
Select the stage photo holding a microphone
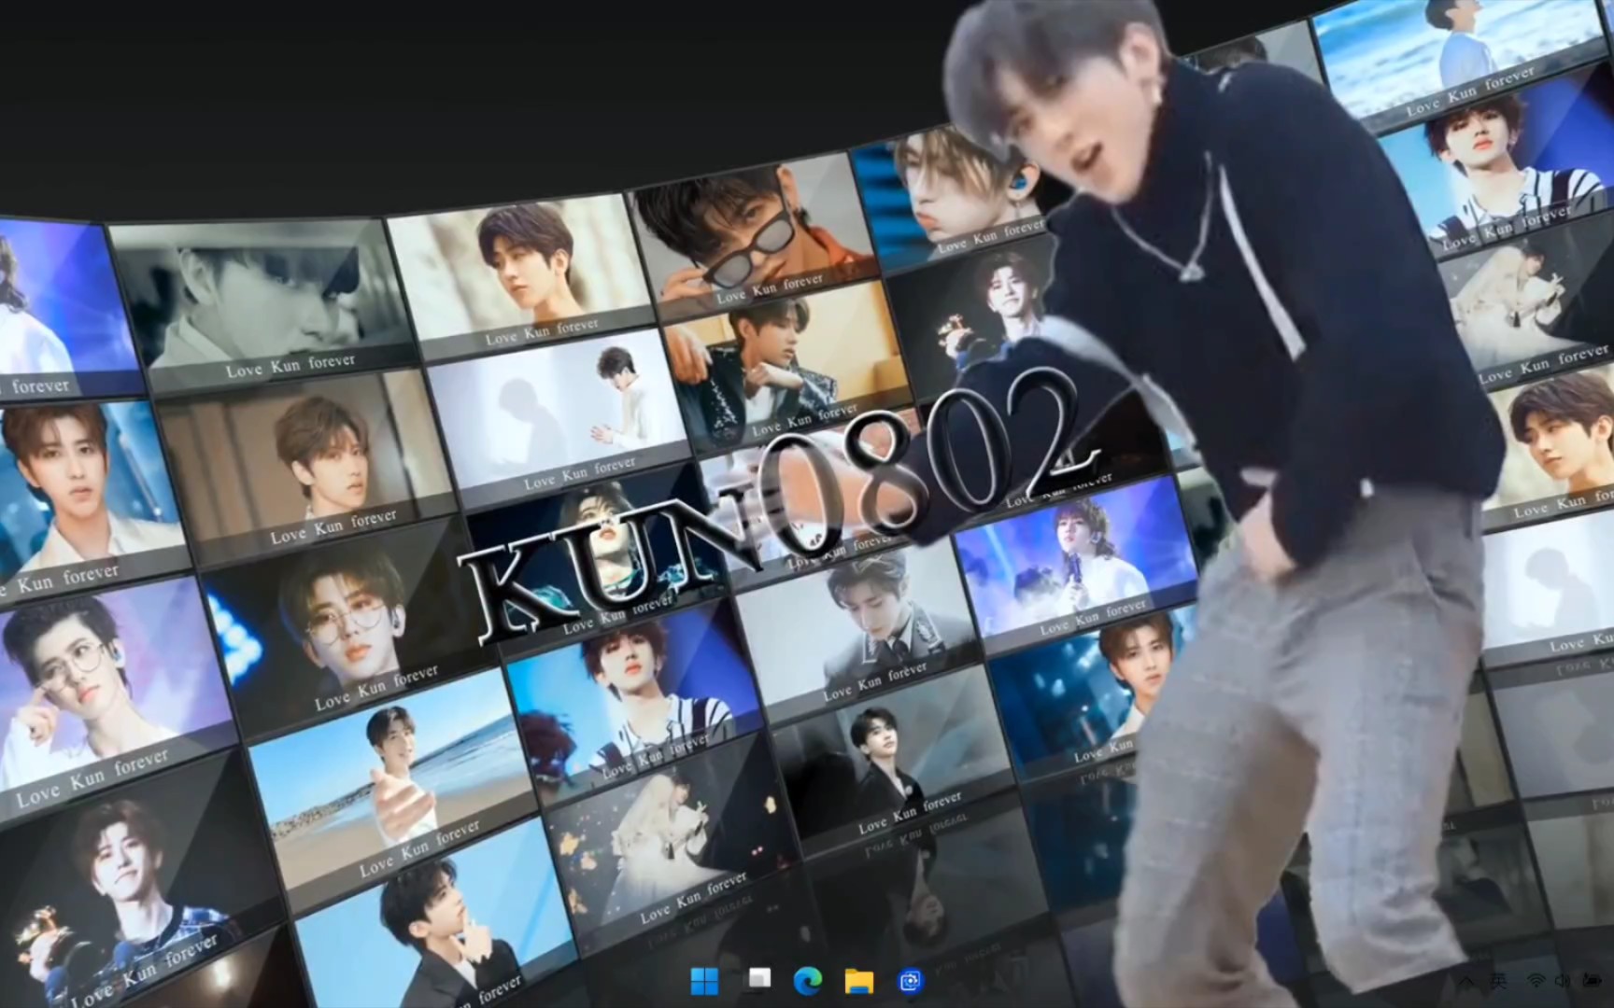1074,560
